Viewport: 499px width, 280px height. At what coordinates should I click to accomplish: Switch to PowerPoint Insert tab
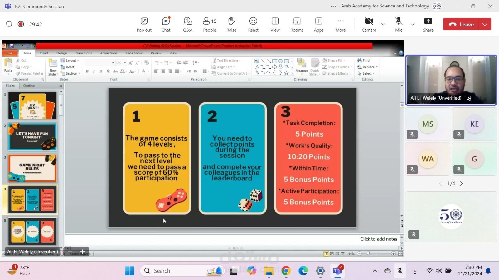(x=44, y=53)
